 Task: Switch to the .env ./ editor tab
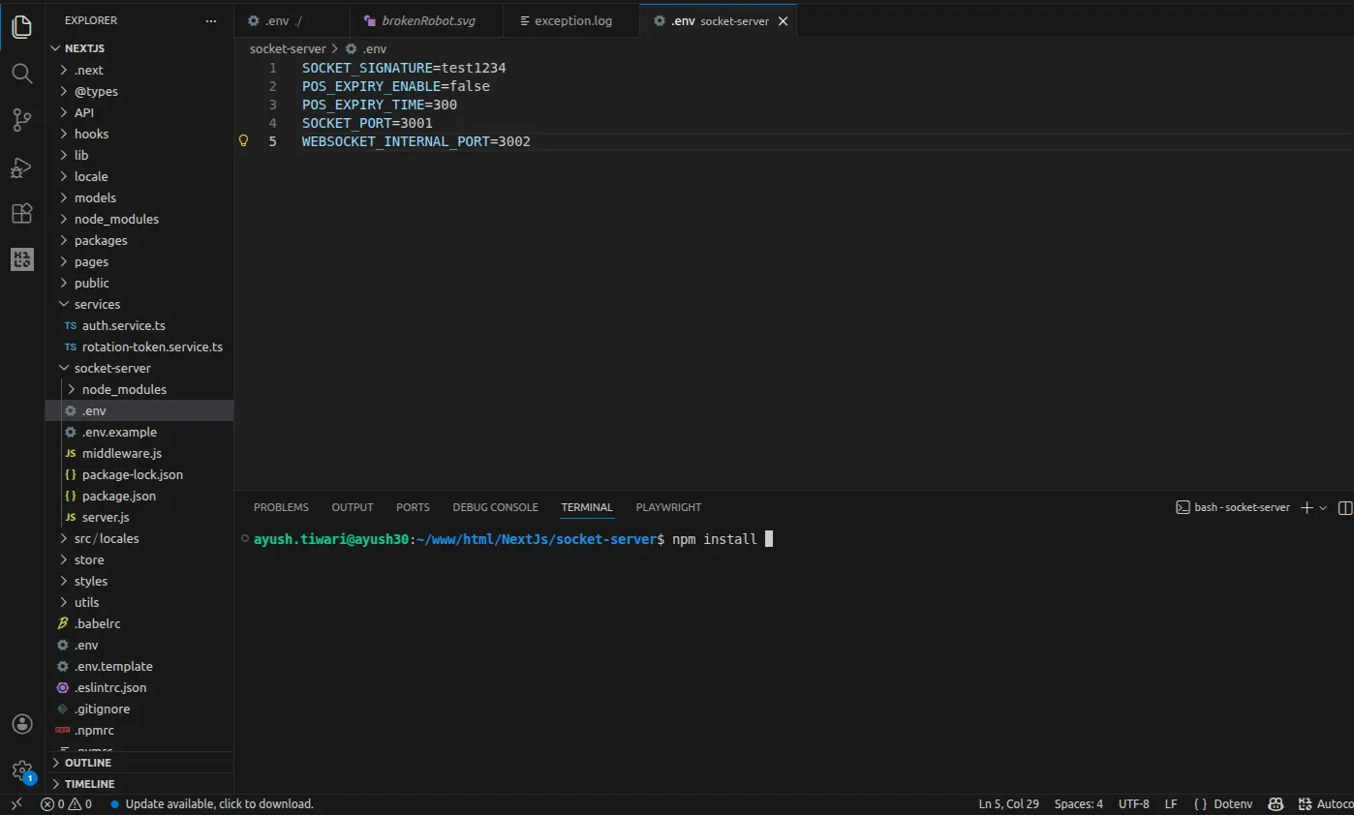pos(292,20)
